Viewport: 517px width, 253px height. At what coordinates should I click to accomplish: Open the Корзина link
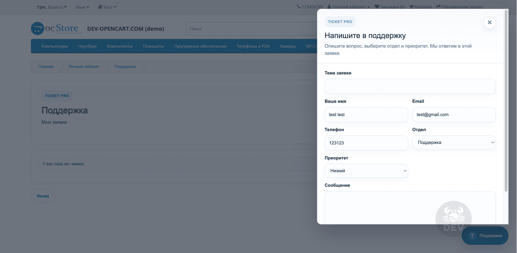(421, 6)
